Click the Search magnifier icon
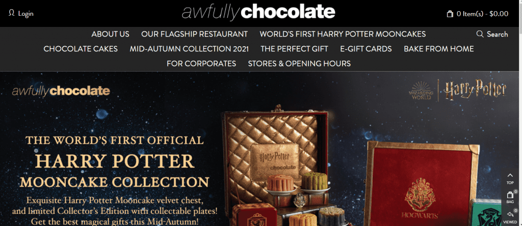Viewport: 522px width, 226px height. [480, 34]
